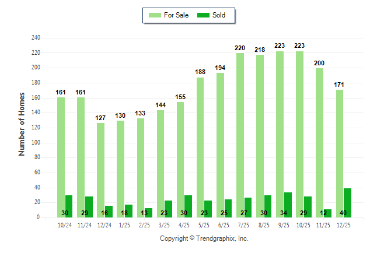Click the Trendgraphix, Inc. copyright text
The width and height of the screenshot is (377, 253).
pyautogui.click(x=204, y=238)
